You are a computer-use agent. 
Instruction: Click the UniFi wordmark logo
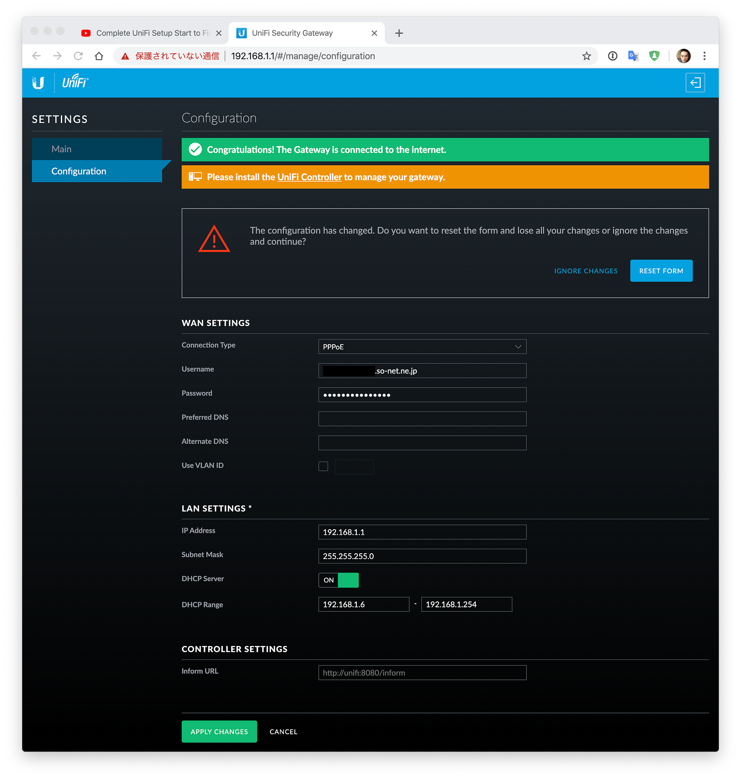75,82
